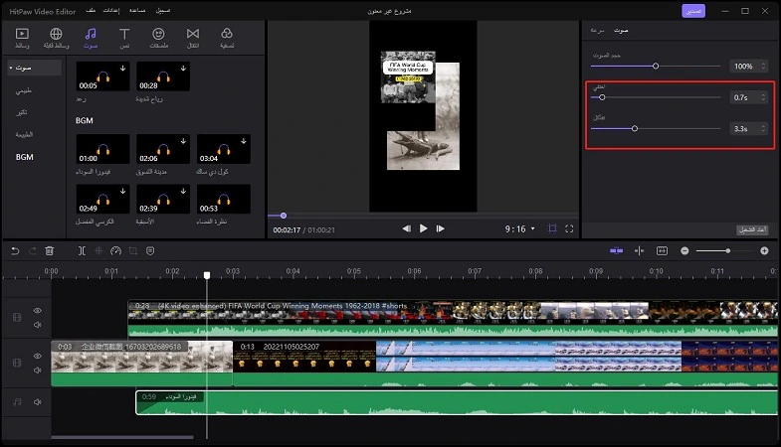Fit timeline to window icon

(x=662, y=251)
